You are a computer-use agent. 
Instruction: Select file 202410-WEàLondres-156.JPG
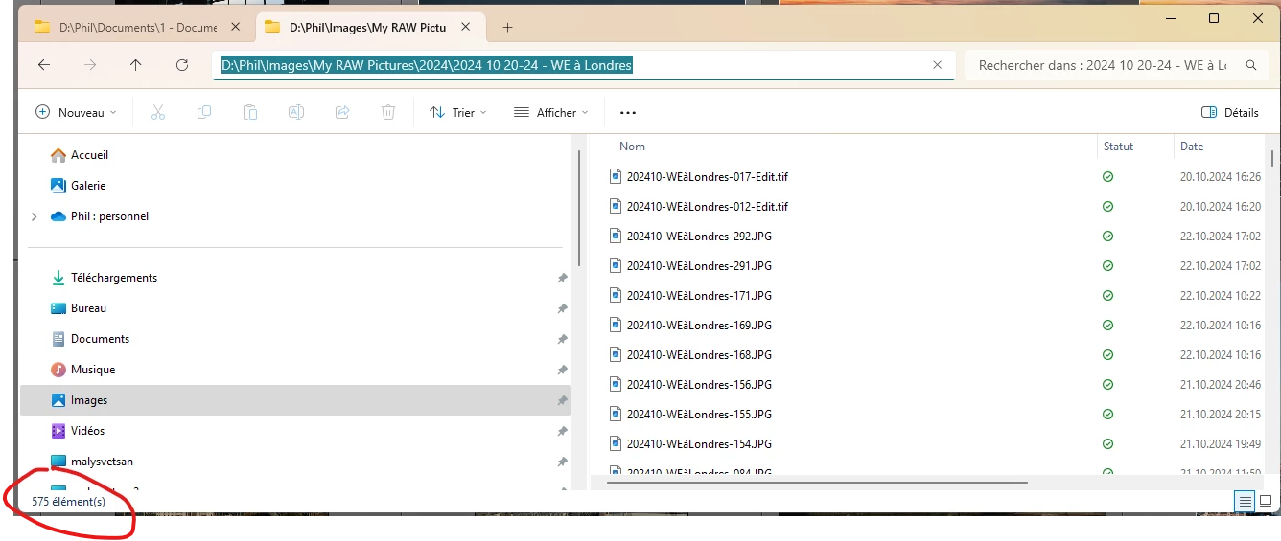[x=699, y=384]
